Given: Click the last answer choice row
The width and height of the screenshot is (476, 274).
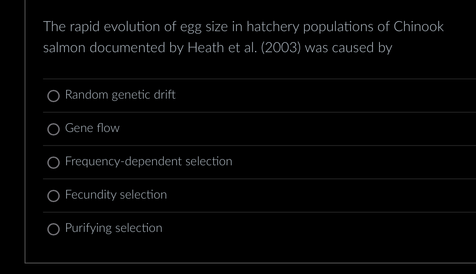Looking at the screenshot, I should [219, 228].
